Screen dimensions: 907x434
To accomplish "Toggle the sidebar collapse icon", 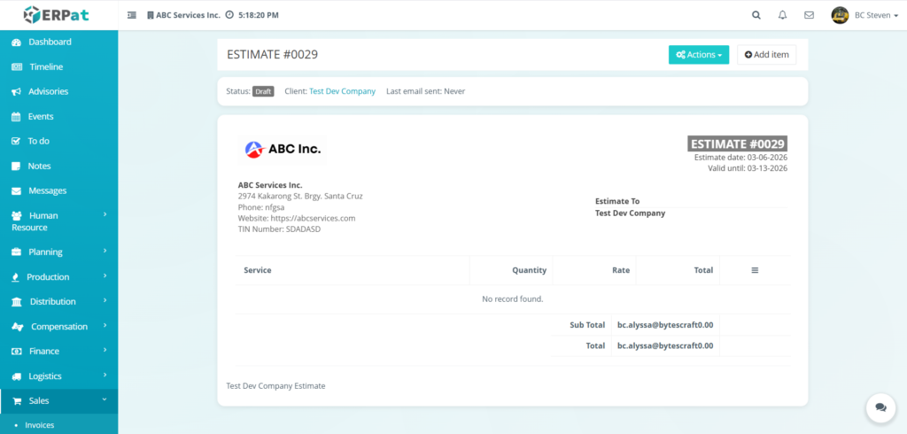I will click(x=132, y=15).
